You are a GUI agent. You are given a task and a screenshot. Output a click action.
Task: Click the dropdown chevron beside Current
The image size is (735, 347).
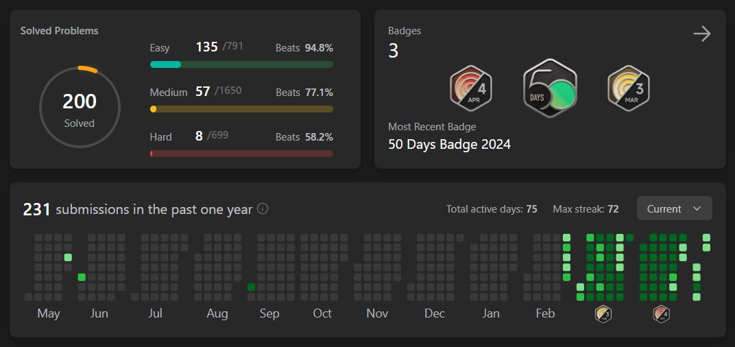pos(697,208)
